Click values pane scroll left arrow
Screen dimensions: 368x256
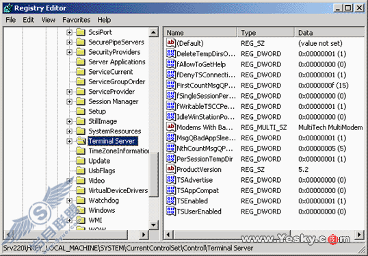tap(168, 235)
